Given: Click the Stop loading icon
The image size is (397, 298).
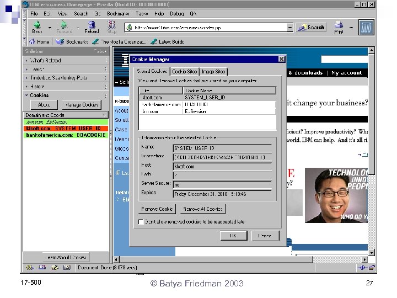Looking at the screenshot, I should (111, 25).
